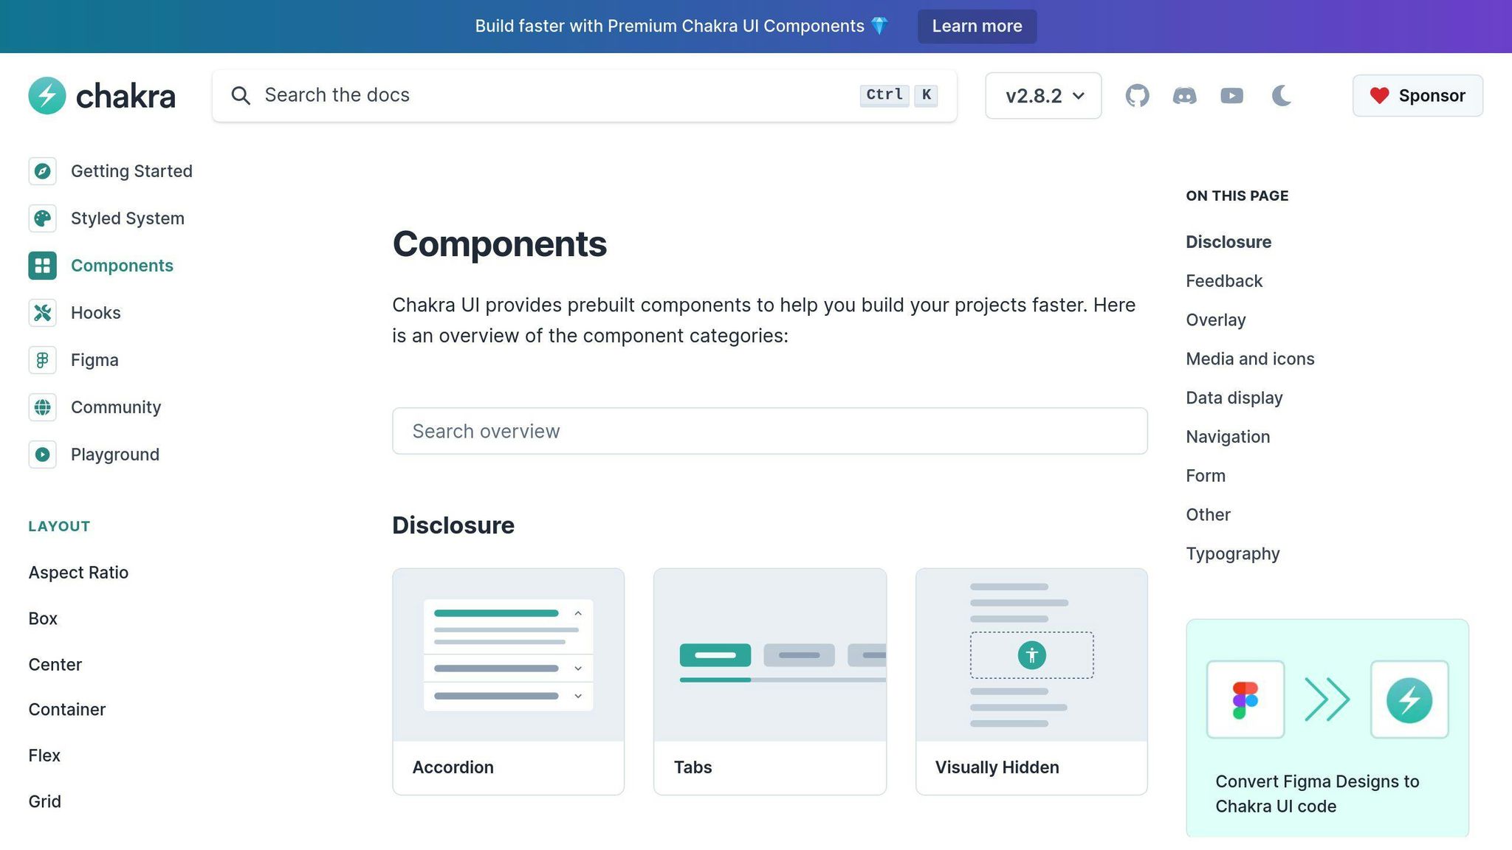This screenshot has height=850, width=1512.
Task: Click the search magnifier icon
Action: point(241,95)
